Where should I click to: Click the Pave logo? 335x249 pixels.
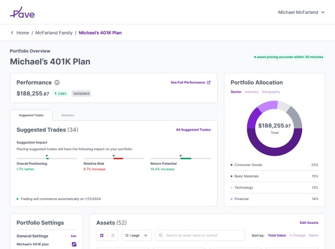pyautogui.click(x=22, y=12)
